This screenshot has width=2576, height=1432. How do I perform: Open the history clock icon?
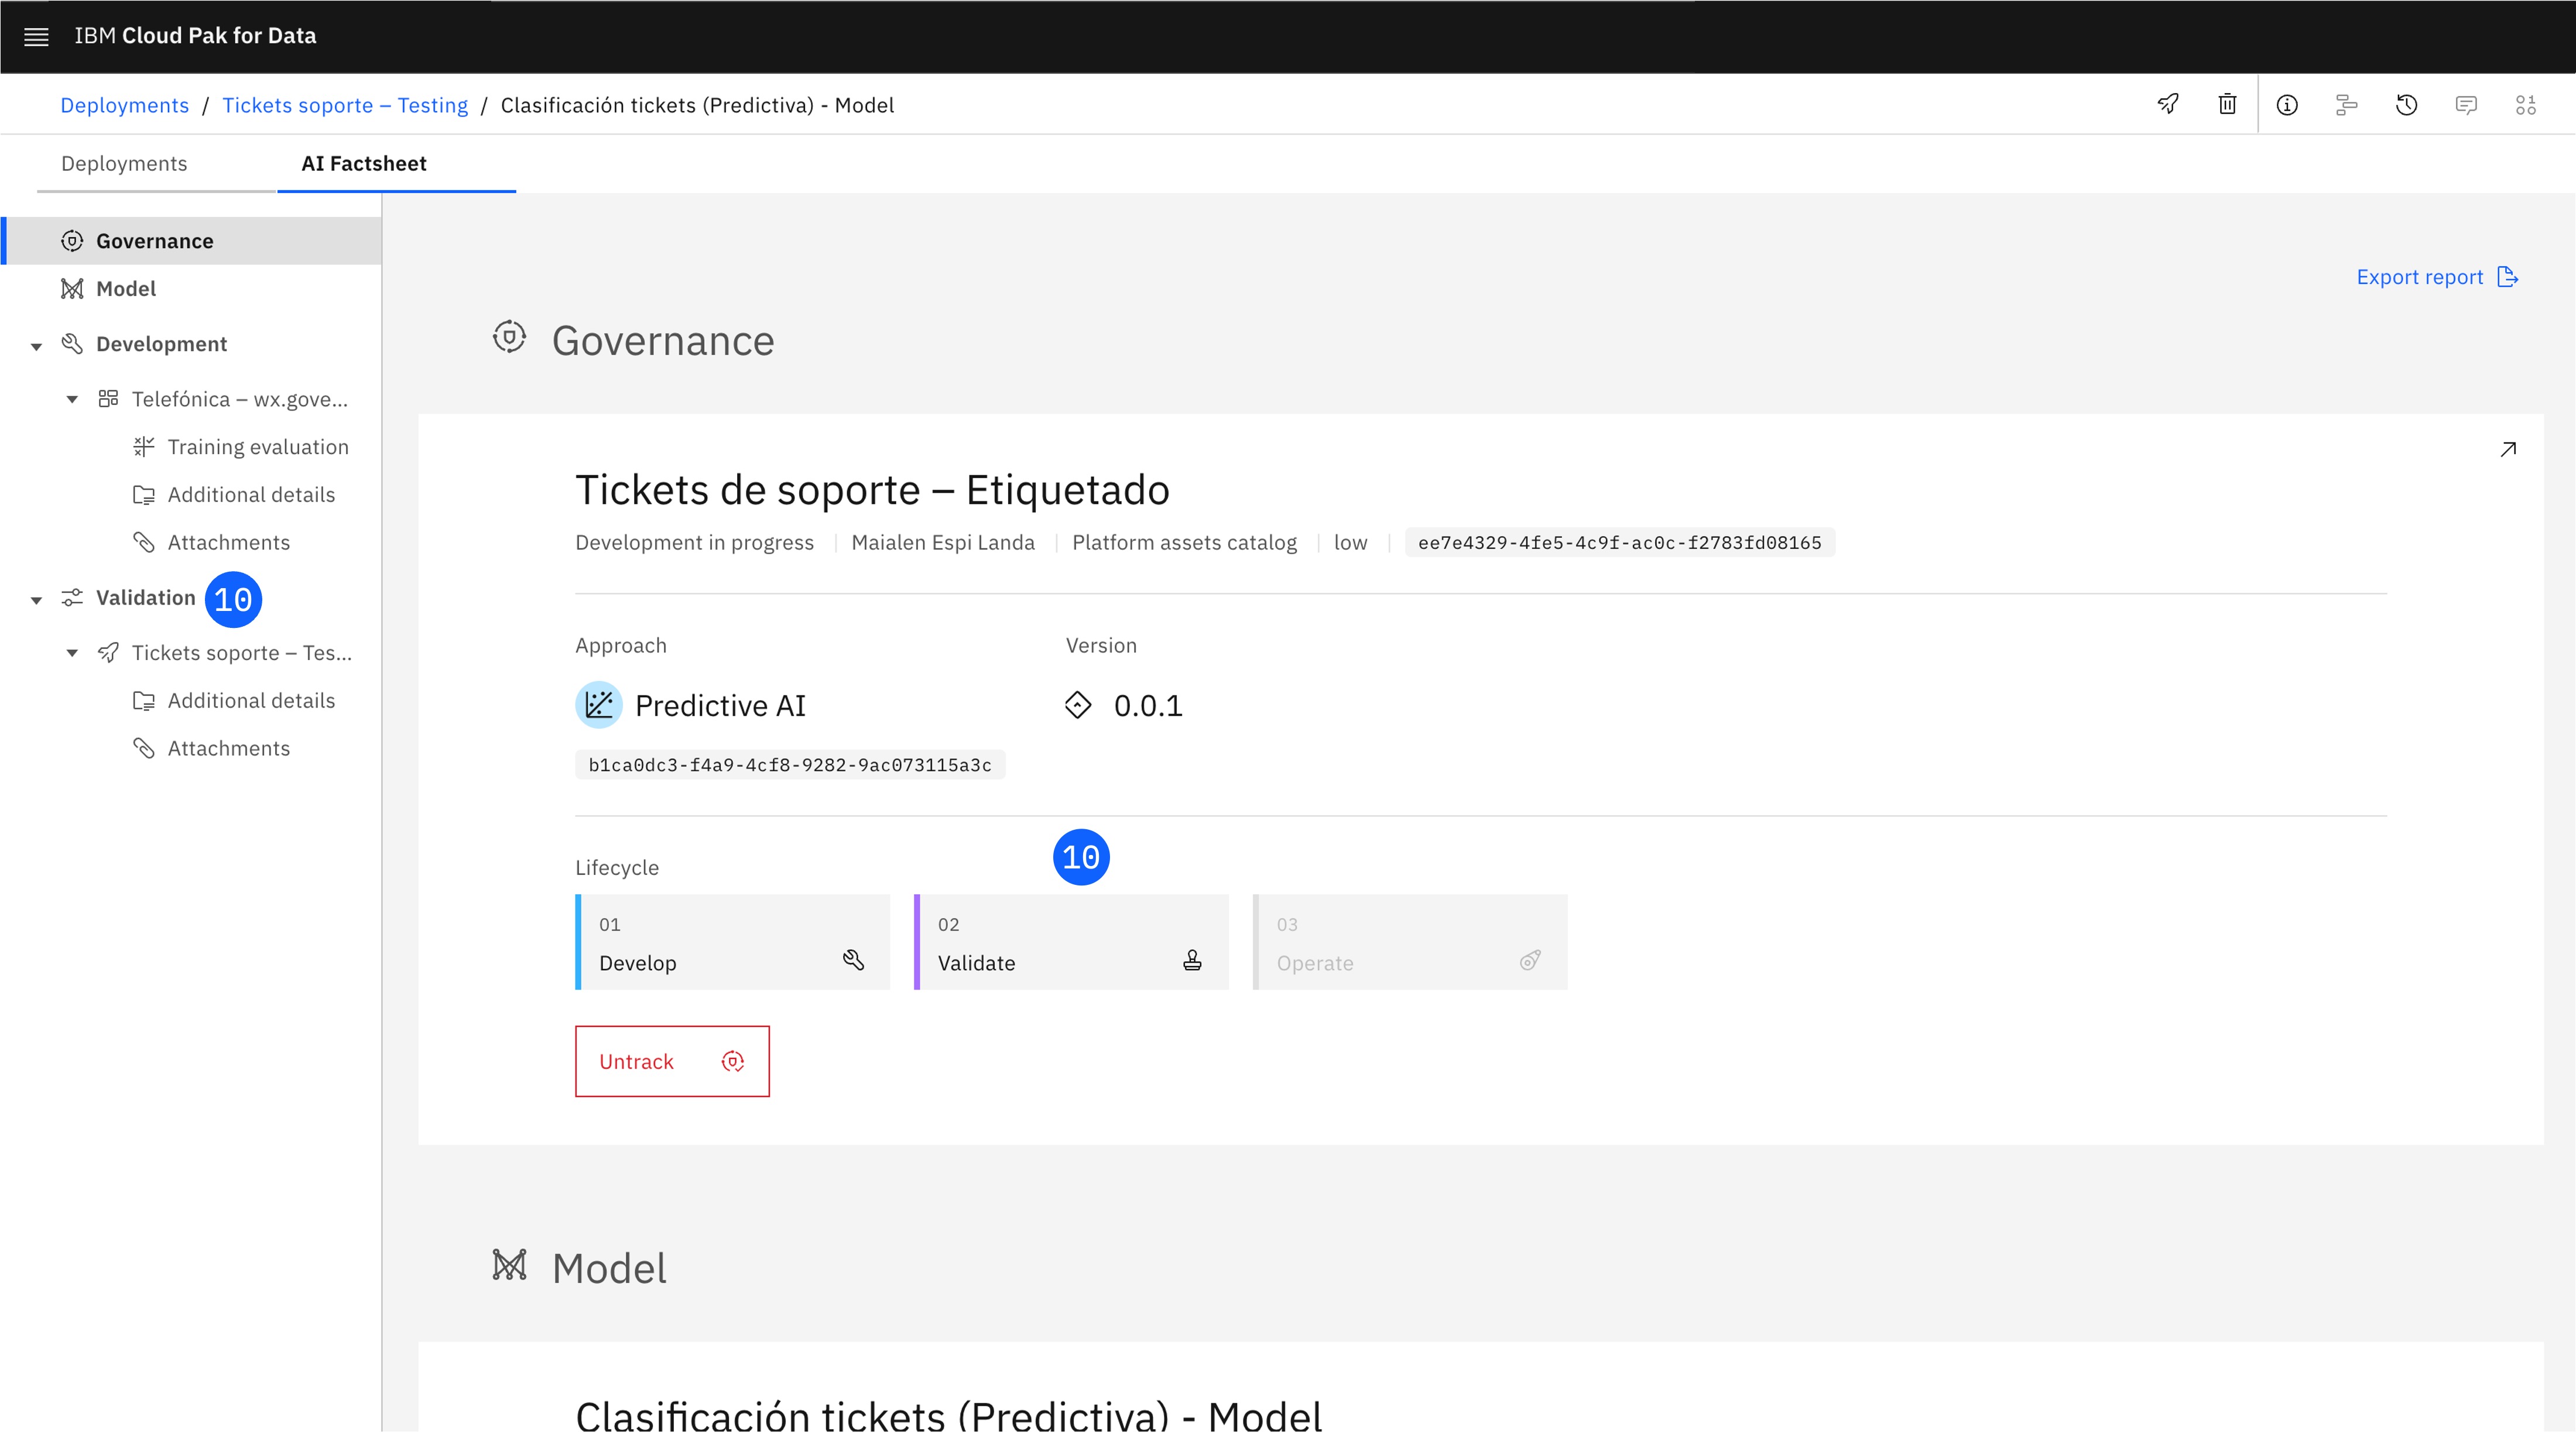(x=2406, y=105)
